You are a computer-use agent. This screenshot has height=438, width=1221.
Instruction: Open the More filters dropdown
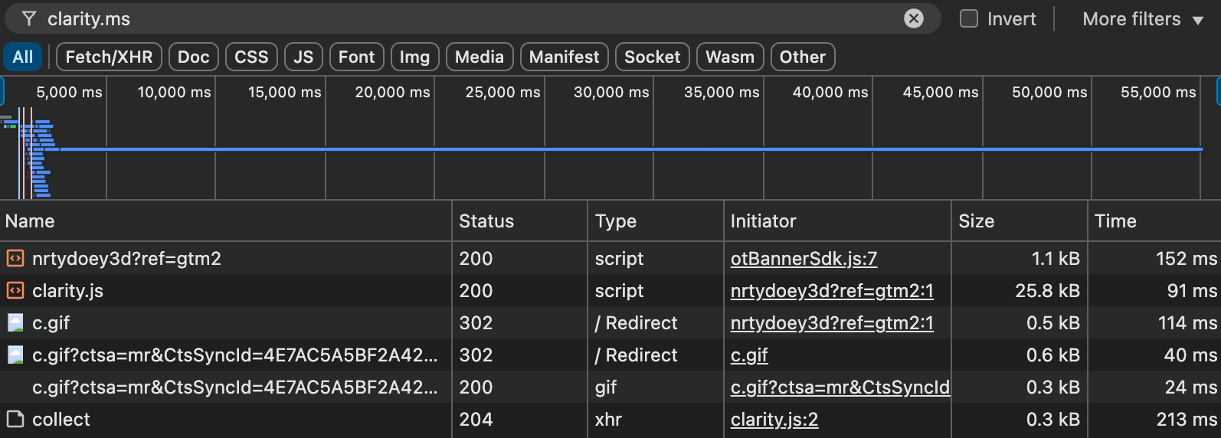tap(1142, 19)
